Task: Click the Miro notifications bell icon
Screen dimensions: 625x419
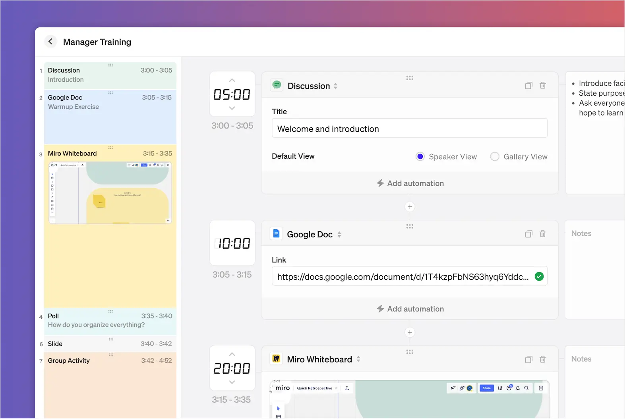Action: (518, 388)
